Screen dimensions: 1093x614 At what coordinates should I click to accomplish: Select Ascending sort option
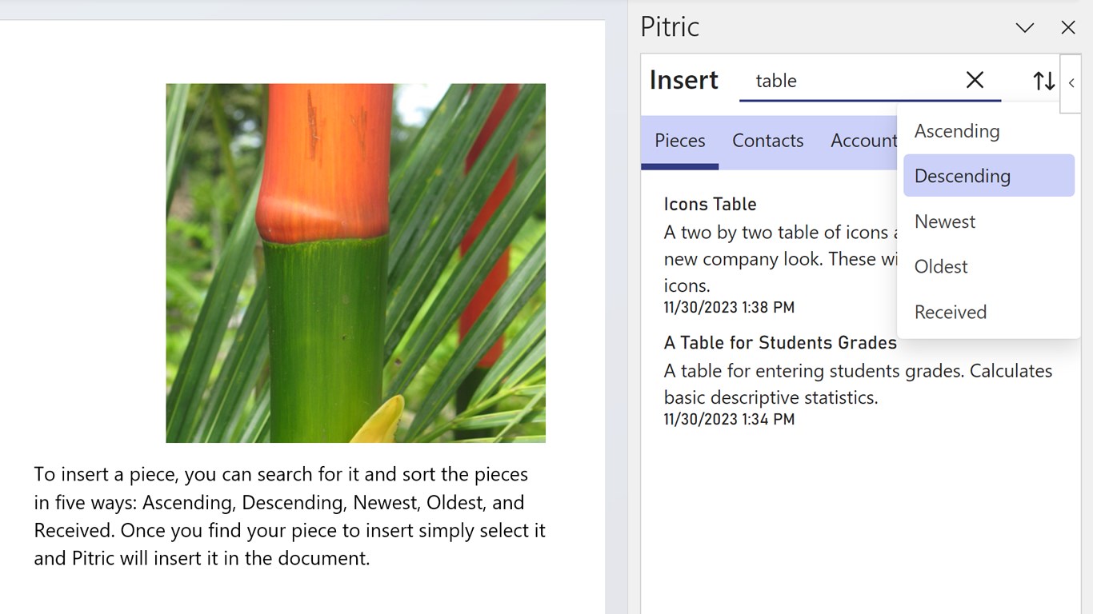pos(957,131)
